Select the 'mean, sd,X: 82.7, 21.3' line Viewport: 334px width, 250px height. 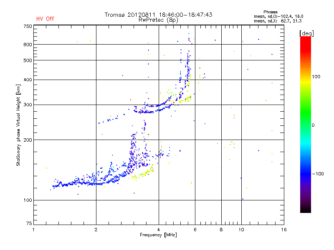[x=278, y=21]
